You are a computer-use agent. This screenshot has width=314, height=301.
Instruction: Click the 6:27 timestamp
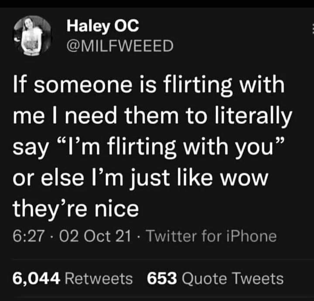[29, 236]
